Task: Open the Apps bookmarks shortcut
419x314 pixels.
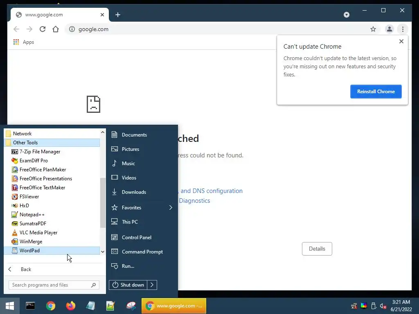Action: pyautogui.click(x=23, y=42)
